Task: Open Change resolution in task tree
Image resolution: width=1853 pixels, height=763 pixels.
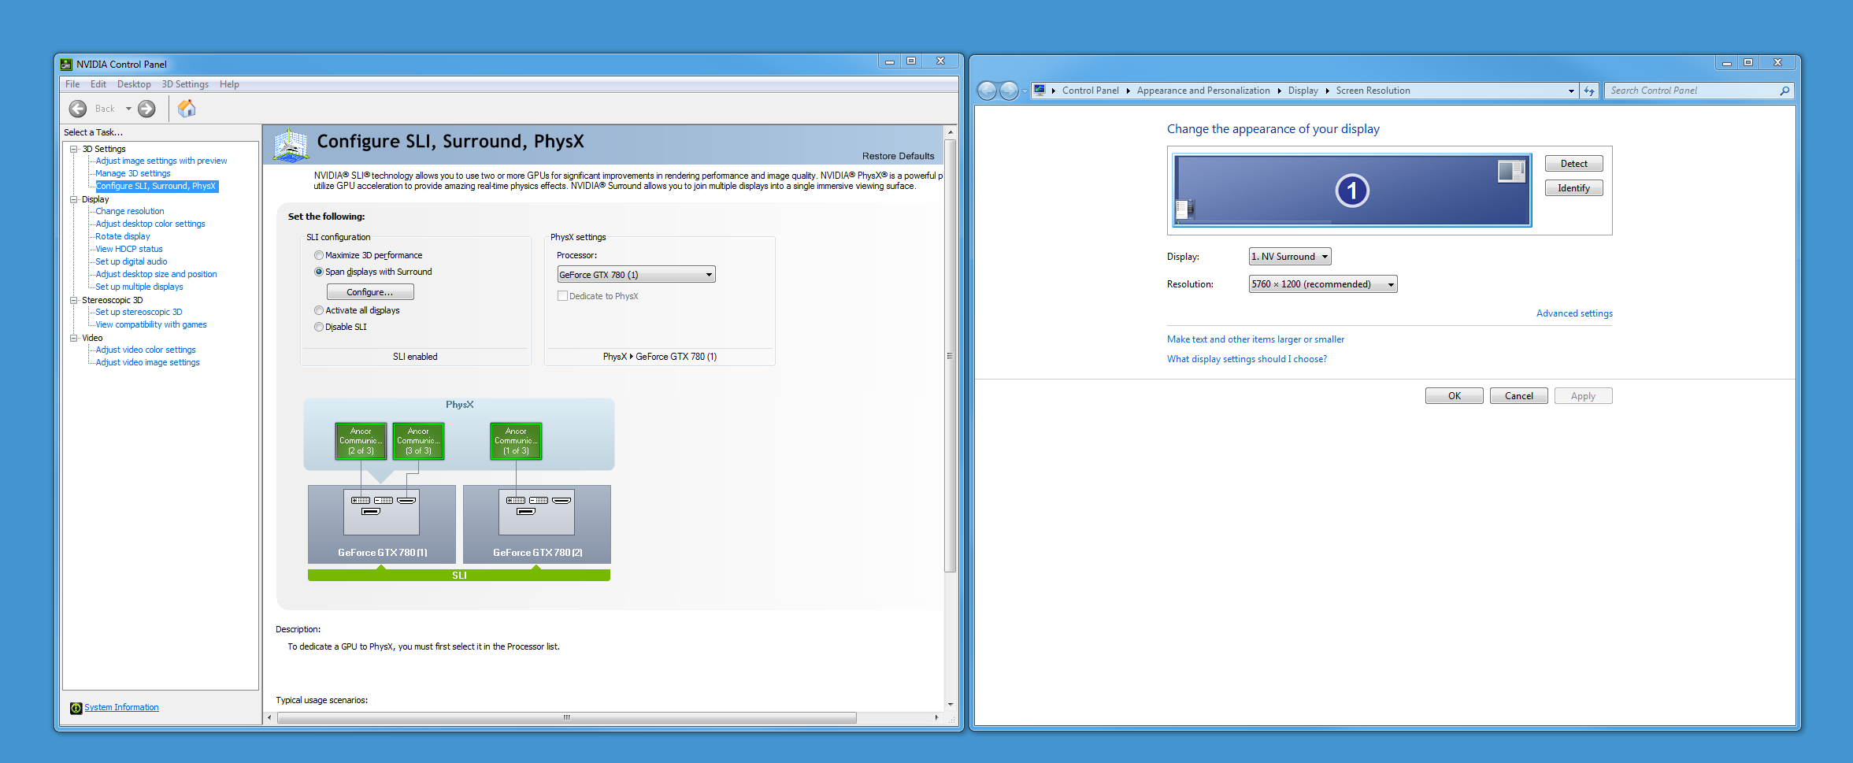Action: click(x=130, y=211)
